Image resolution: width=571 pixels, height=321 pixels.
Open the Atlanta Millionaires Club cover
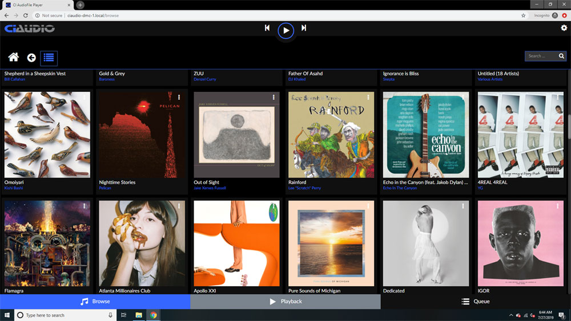[x=142, y=243]
